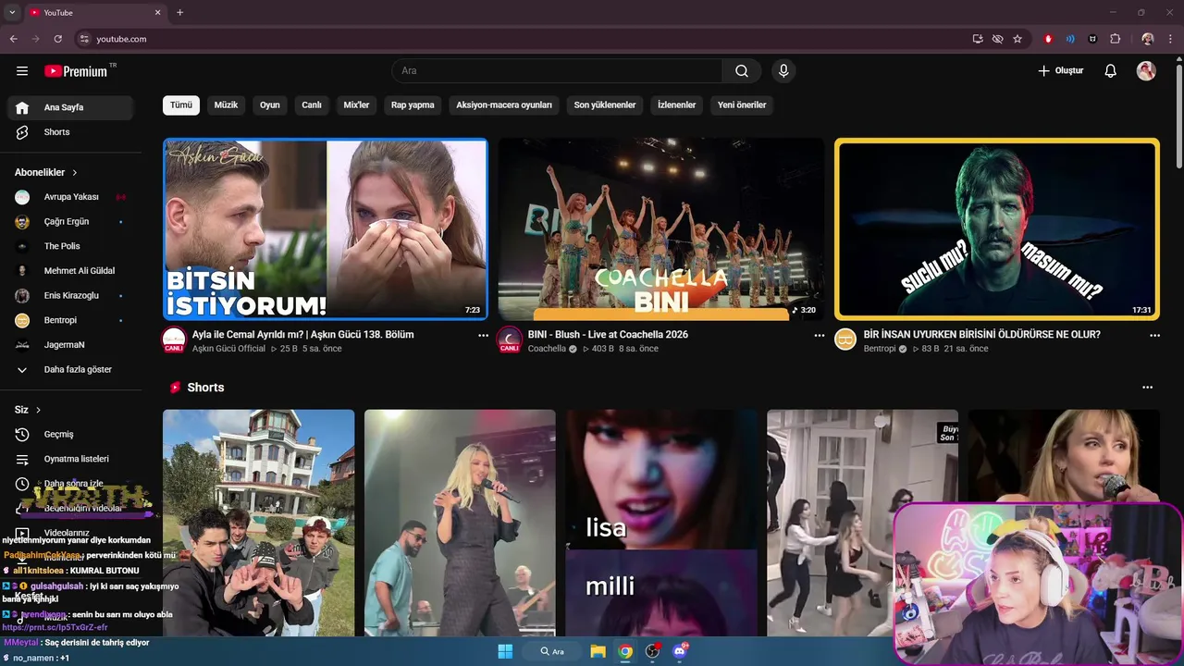Select the Aksiyon-macera oyunları chip

coord(504,105)
